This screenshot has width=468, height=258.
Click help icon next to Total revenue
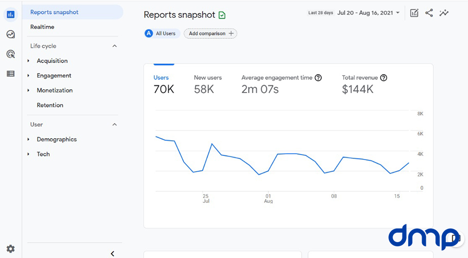[x=384, y=78]
